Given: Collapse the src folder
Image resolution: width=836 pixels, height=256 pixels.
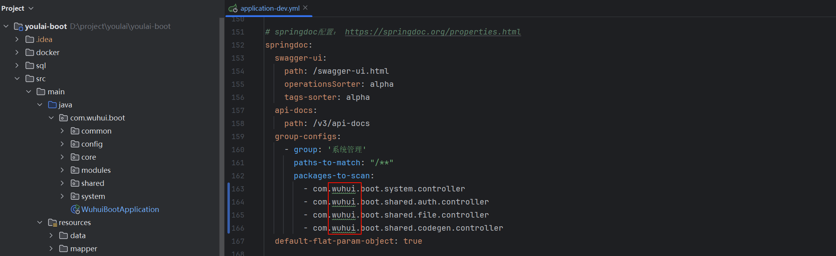Looking at the screenshot, I should click(x=17, y=78).
